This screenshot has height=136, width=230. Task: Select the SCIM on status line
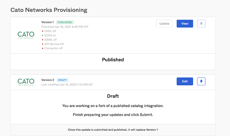(49, 35)
